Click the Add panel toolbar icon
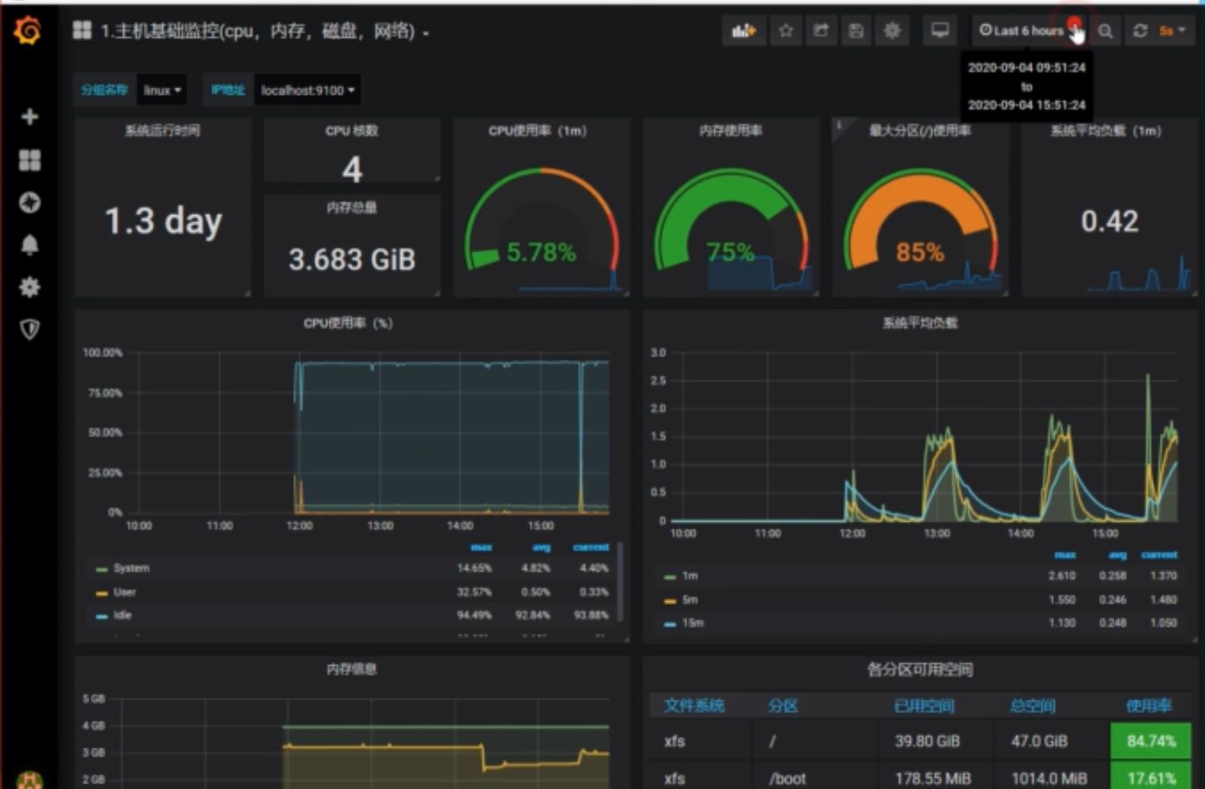This screenshot has height=789, width=1205. [x=743, y=31]
